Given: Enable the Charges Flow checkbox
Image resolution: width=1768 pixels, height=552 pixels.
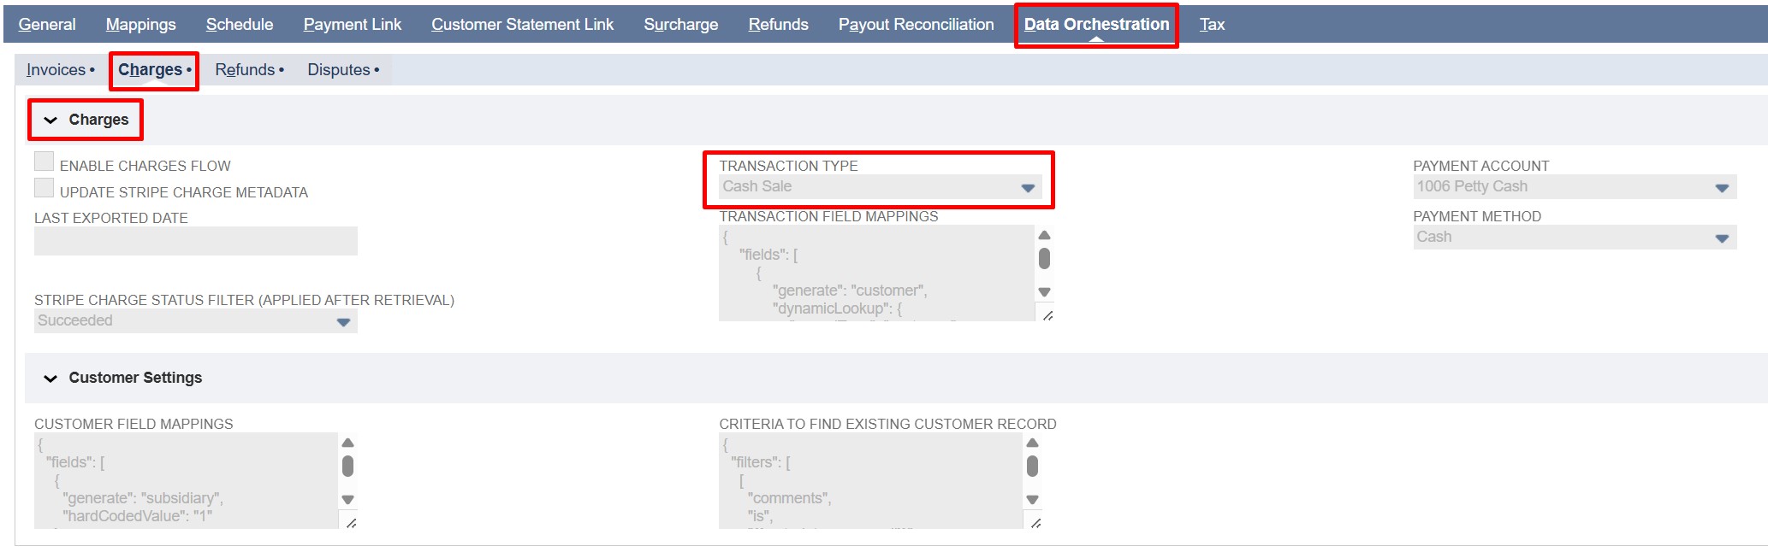Looking at the screenshot, I should click(x=44, y=161).
